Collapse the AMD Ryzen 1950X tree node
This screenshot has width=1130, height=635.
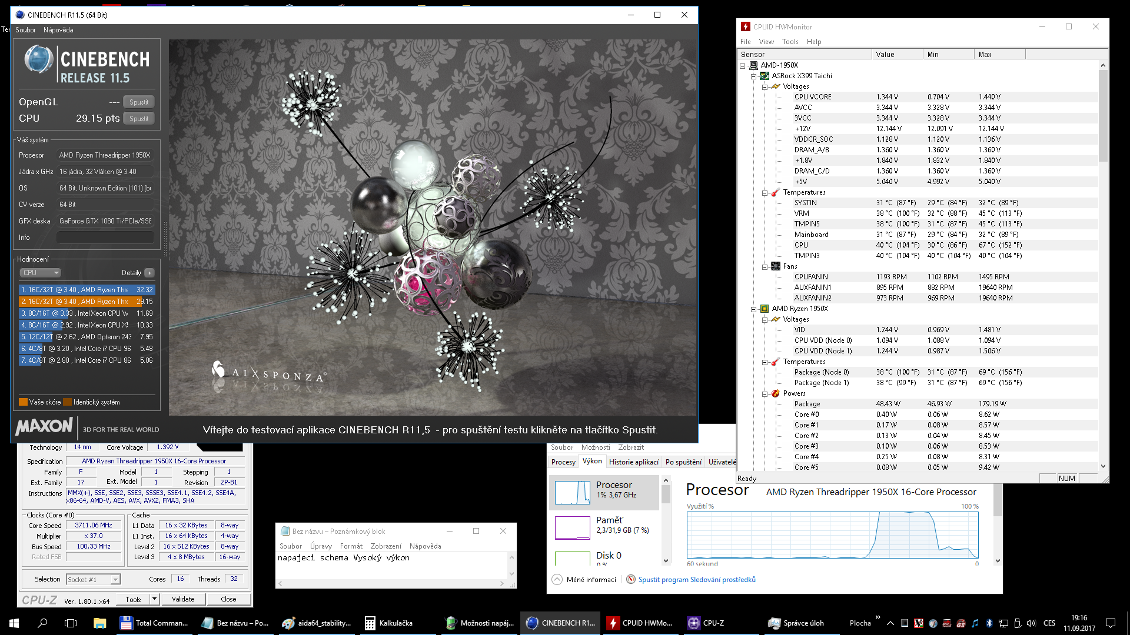tap(753, 309)
